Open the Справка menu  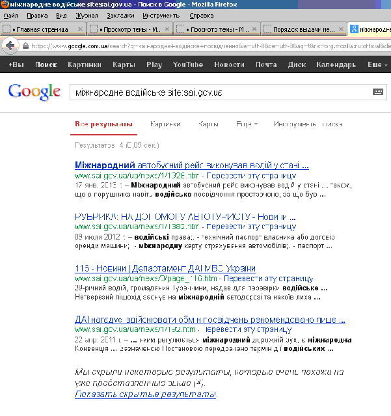202,16
